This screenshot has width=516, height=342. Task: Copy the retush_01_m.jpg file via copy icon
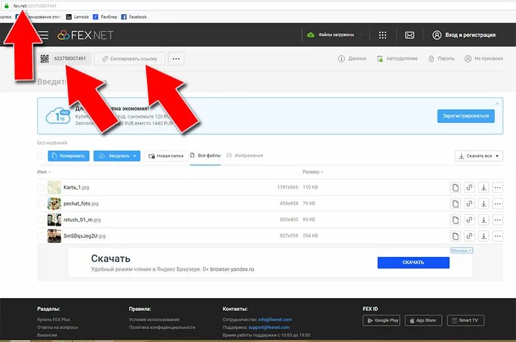tap(455, 219)
